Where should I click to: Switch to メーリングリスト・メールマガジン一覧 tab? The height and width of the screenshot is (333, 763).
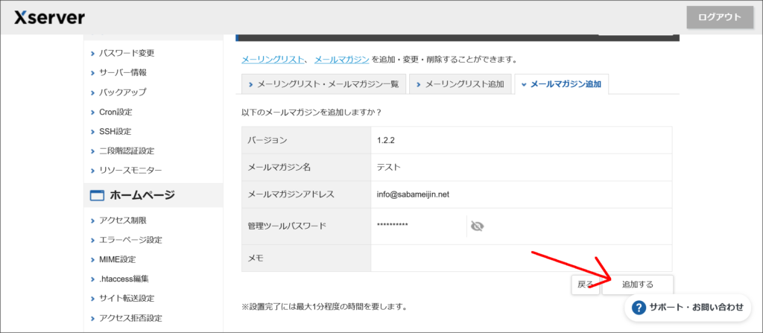323,84
